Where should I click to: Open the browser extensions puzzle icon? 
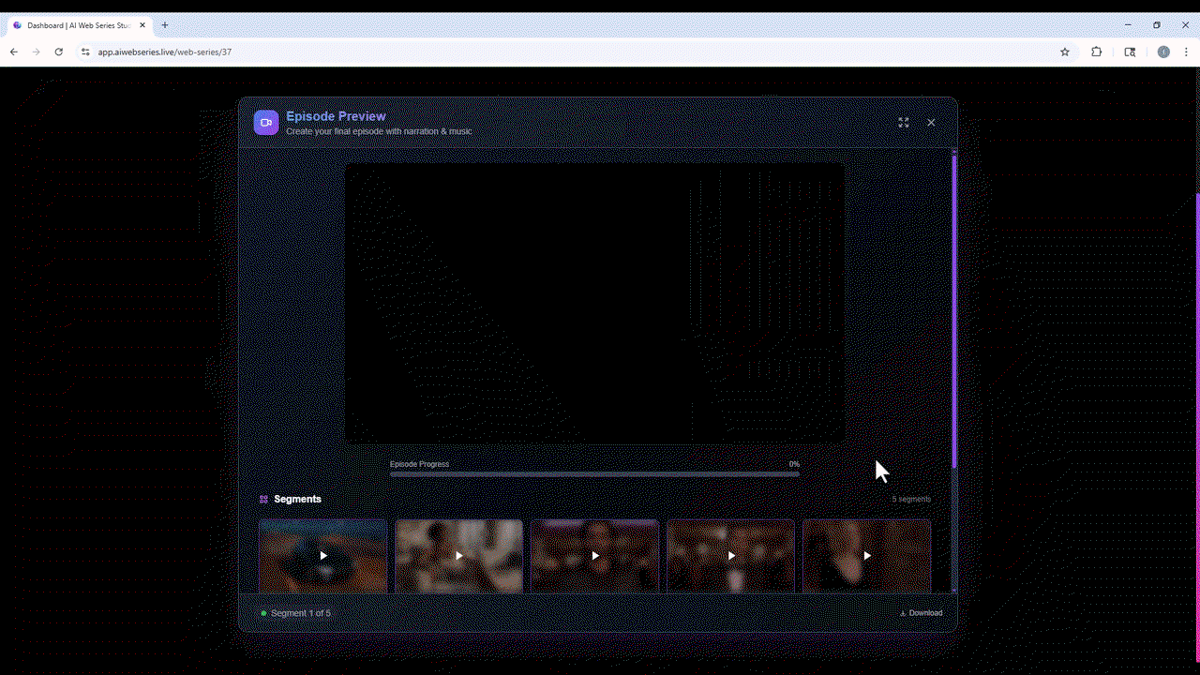(1096, 52)
